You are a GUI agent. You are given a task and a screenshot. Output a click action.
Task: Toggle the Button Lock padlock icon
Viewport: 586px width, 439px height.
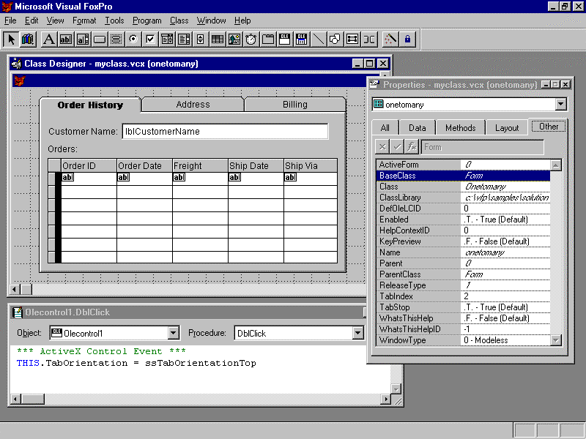[408, 40]
